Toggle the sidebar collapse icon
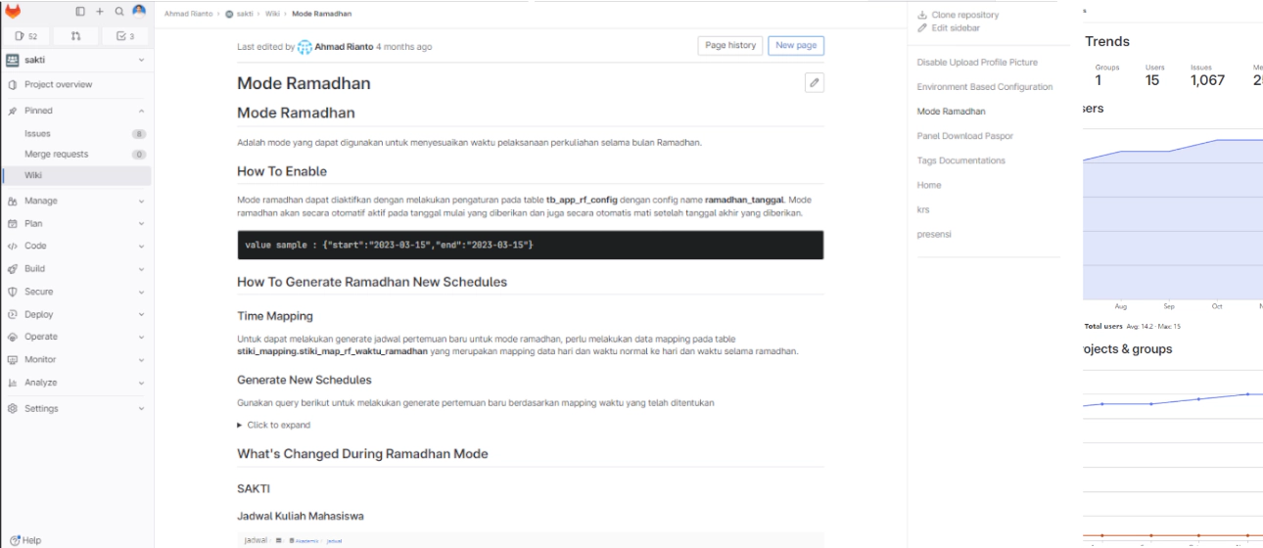The width and height of the screenshot is (1263, 548). [80, 12]
